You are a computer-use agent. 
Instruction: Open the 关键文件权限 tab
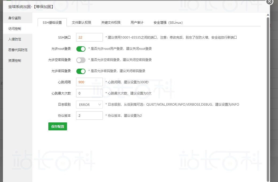click(x=111, y=23)
